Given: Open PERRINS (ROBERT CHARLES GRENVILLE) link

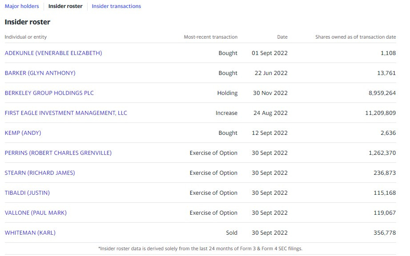Looking at the screenshot, I should pyautogui.click(x=58, y=153).
